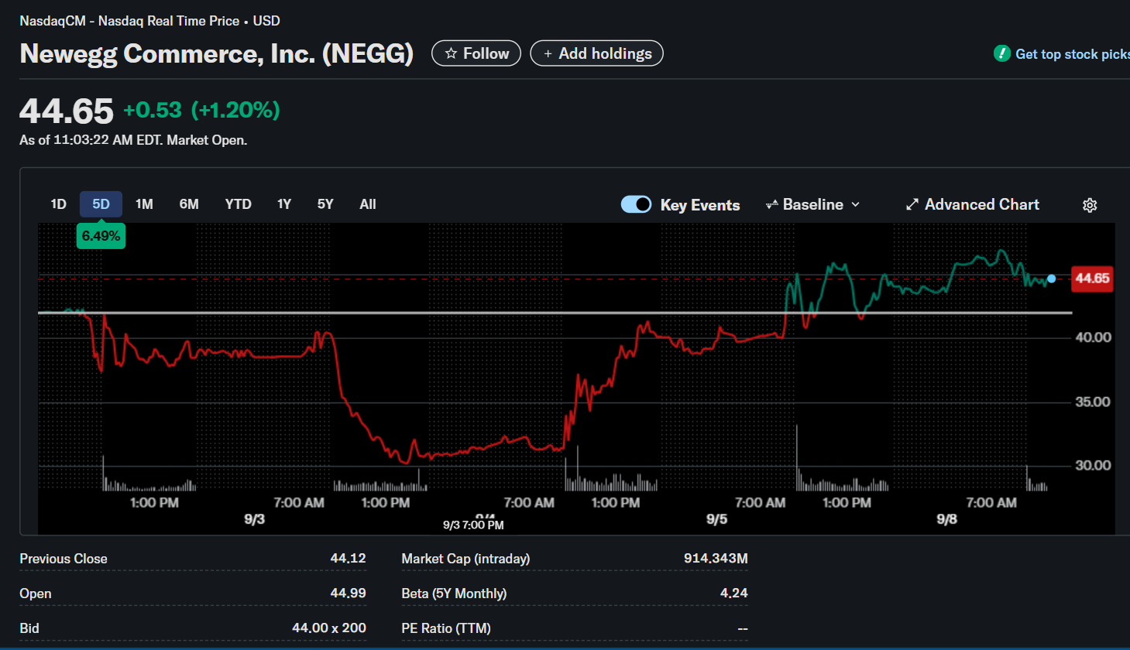Click the Advanced Chart expand arrows icon
Image resolution: width=1130 pixels, height=650 pixels.
click(x=912, y=204)
